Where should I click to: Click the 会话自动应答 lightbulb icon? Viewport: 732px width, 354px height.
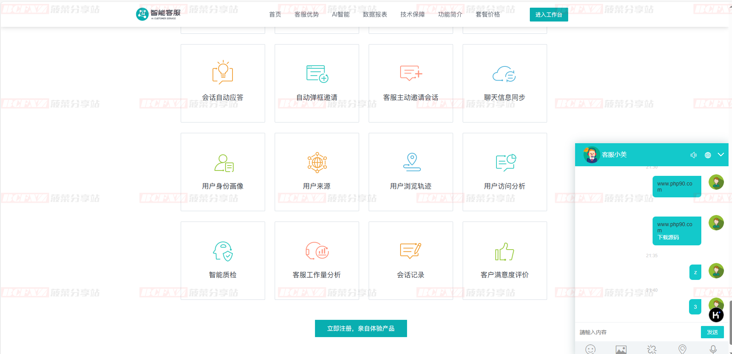(x=223, y=72)
